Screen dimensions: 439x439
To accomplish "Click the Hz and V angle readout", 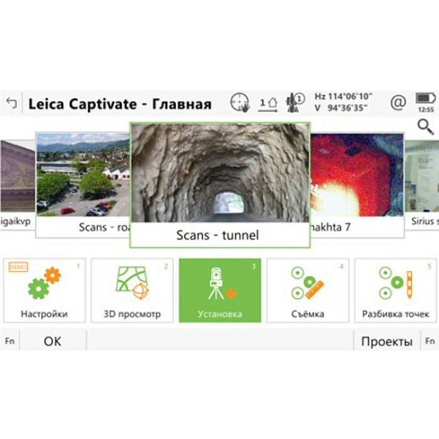I will click(343, 102).
